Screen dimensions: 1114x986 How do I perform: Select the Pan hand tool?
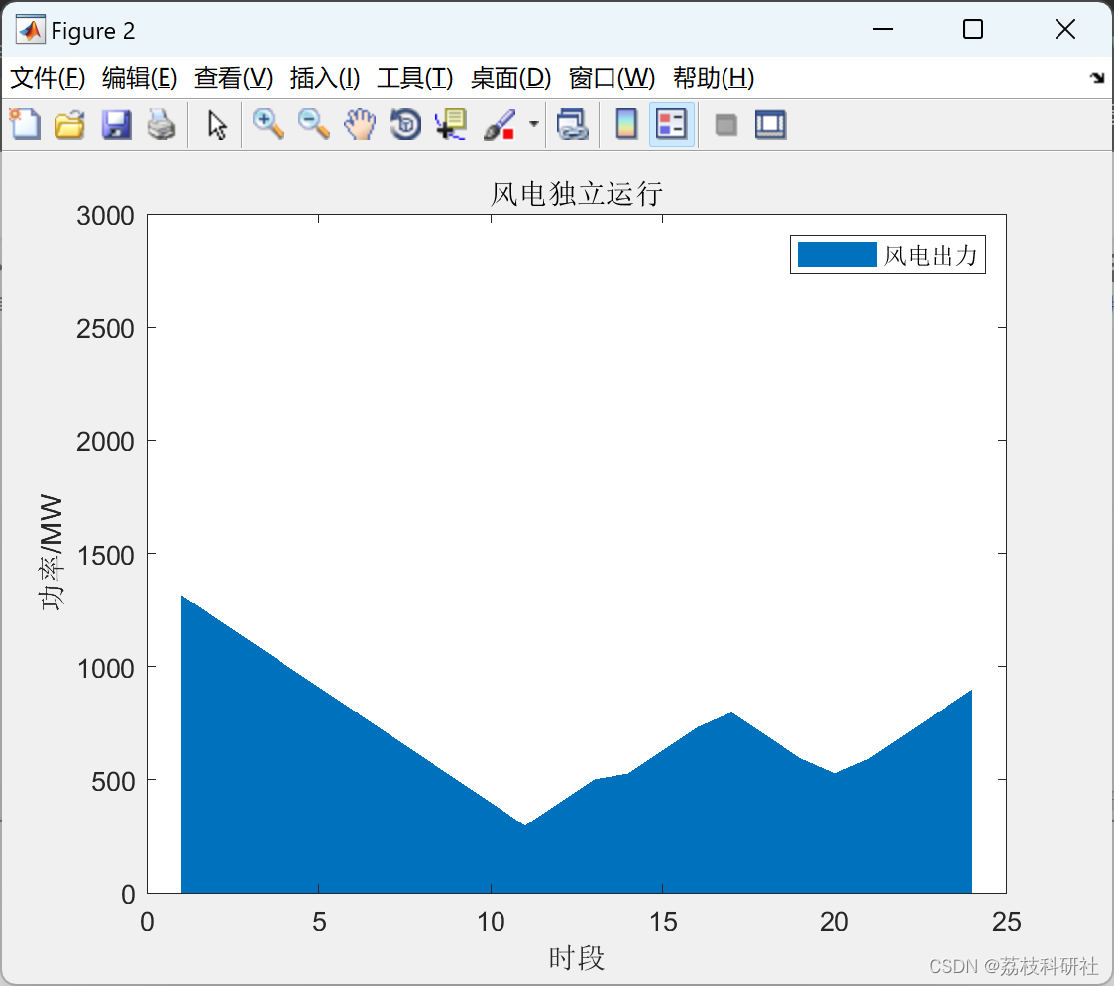(x=360, y=124)
